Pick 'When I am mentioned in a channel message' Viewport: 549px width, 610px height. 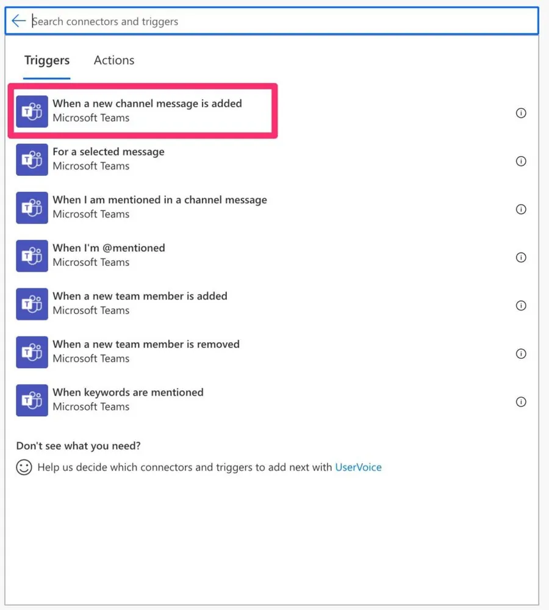click(160, 200)
